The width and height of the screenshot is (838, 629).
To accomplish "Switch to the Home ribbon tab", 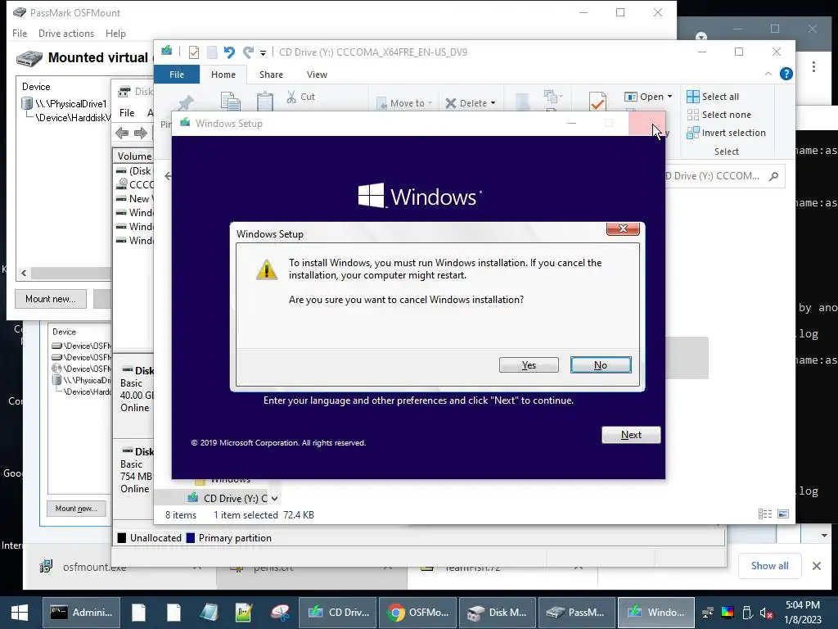I will point(223,75).
